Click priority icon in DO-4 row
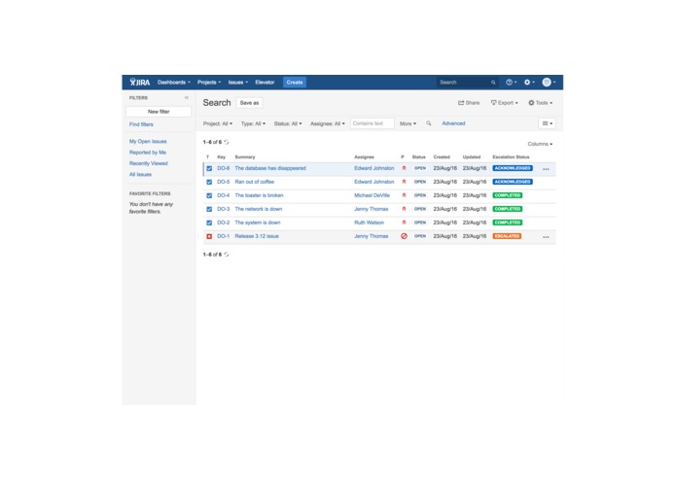This screenshot has width=676, height=480. click(x=404, y=195)
